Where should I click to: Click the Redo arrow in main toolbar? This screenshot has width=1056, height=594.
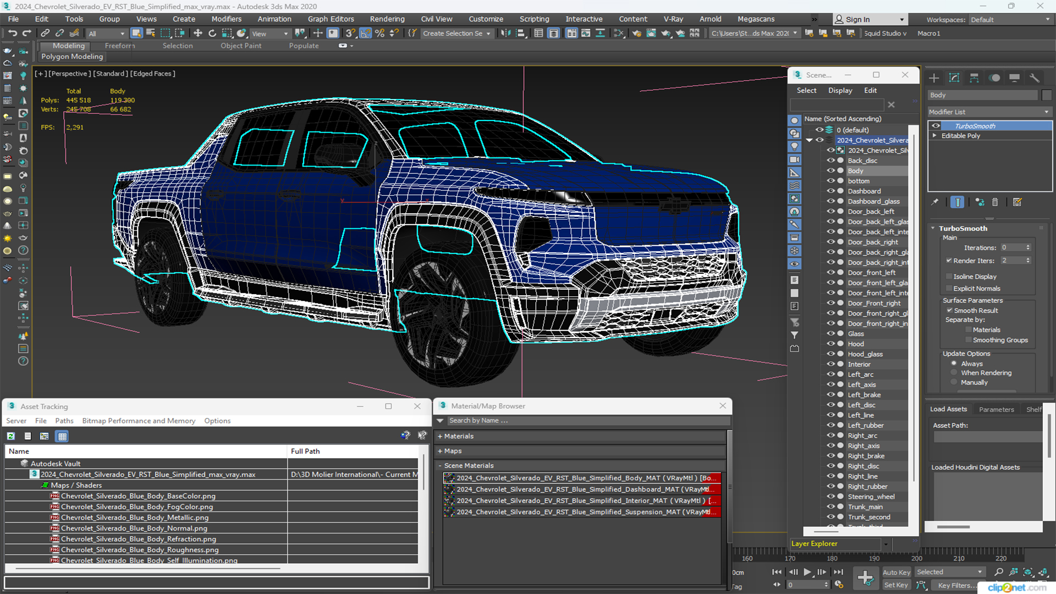click(x=26, y=34)
